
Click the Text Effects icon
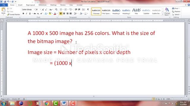pyautogui.click(x=46, y=14)
